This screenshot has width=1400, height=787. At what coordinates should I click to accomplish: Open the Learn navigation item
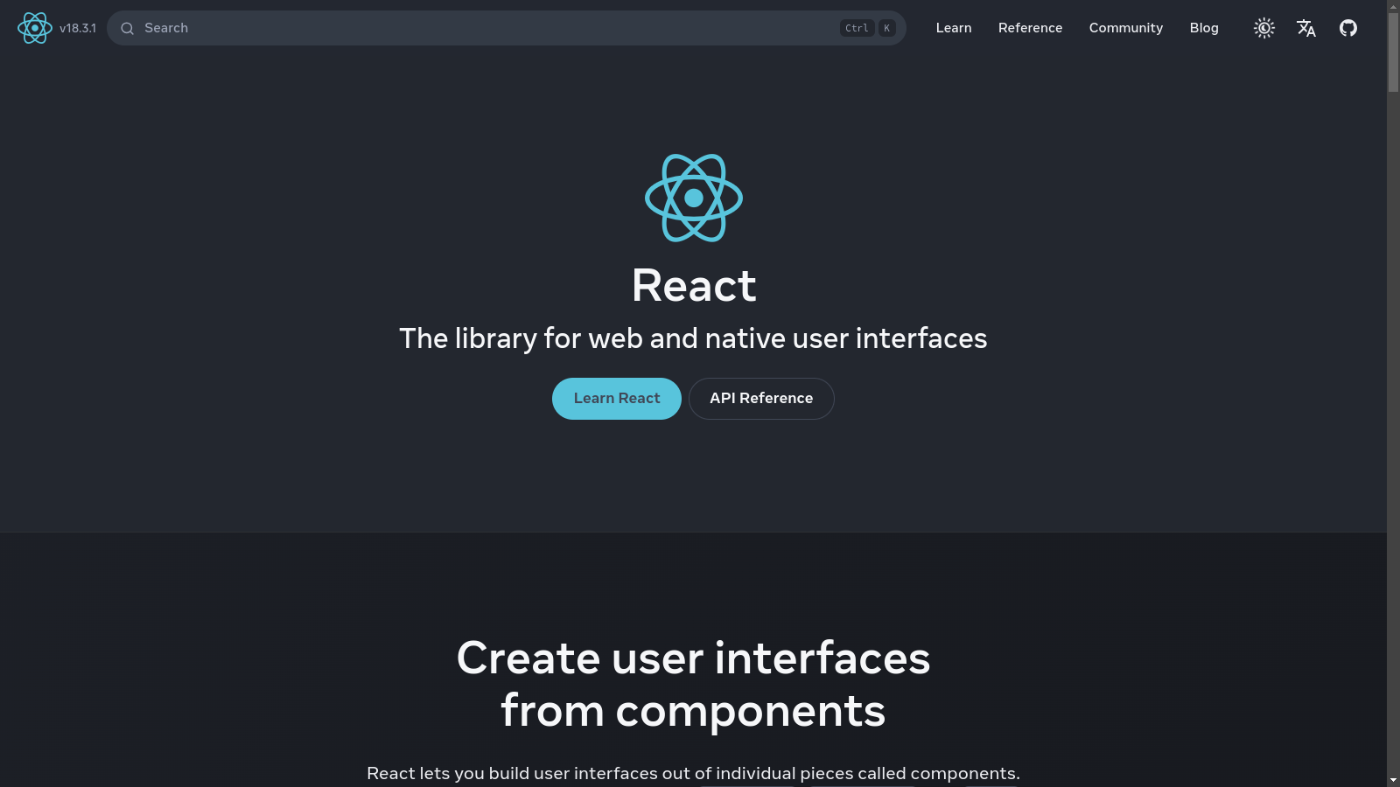tap(953, 28)
